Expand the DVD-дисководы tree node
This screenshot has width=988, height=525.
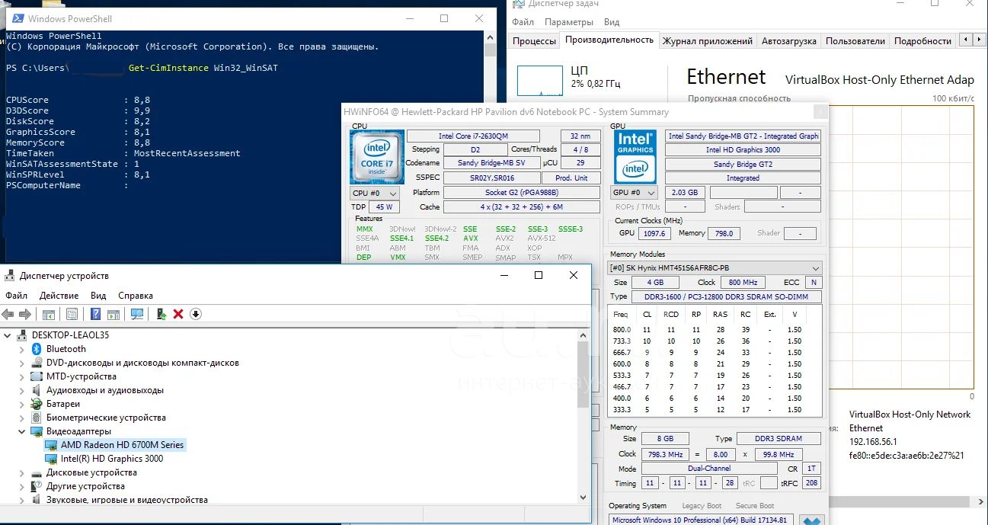(22, 363)
